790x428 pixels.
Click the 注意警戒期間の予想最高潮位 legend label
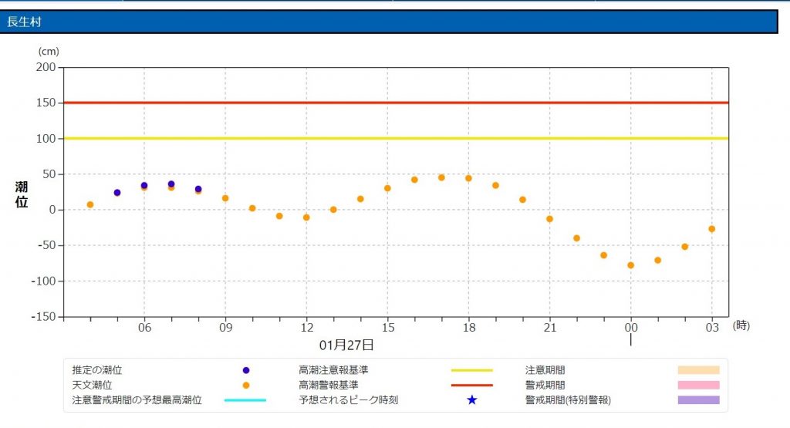pos(137,400)
